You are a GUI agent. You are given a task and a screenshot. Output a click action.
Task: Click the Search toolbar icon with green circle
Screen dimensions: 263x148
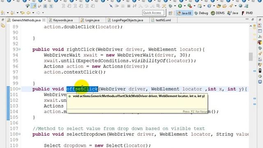tap(28, 6)
